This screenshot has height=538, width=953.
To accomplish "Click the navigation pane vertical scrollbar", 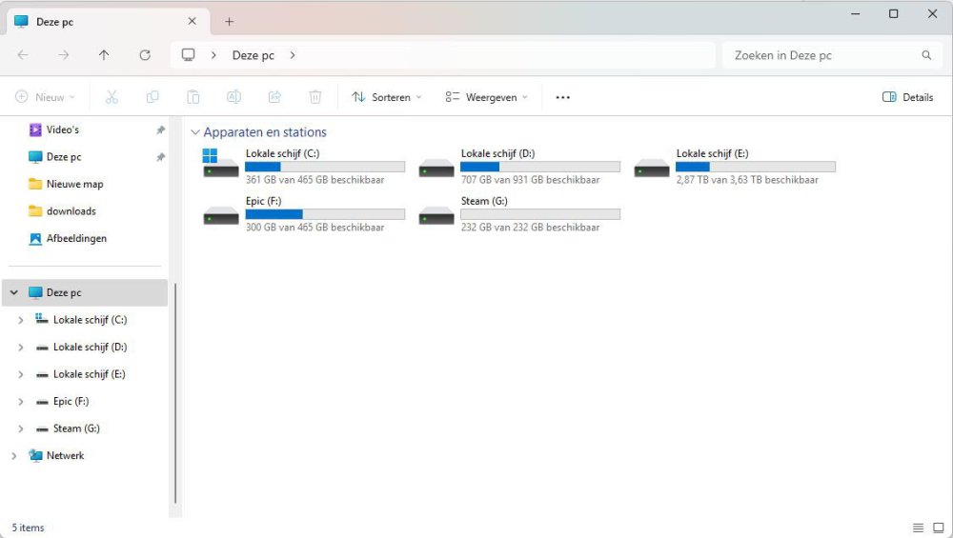I will (175, 393).
